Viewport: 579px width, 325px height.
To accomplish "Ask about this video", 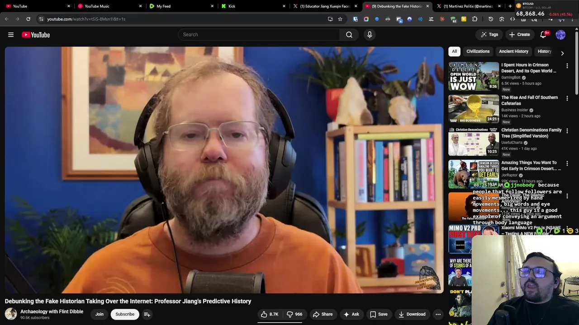I will [x=351, y=314].
